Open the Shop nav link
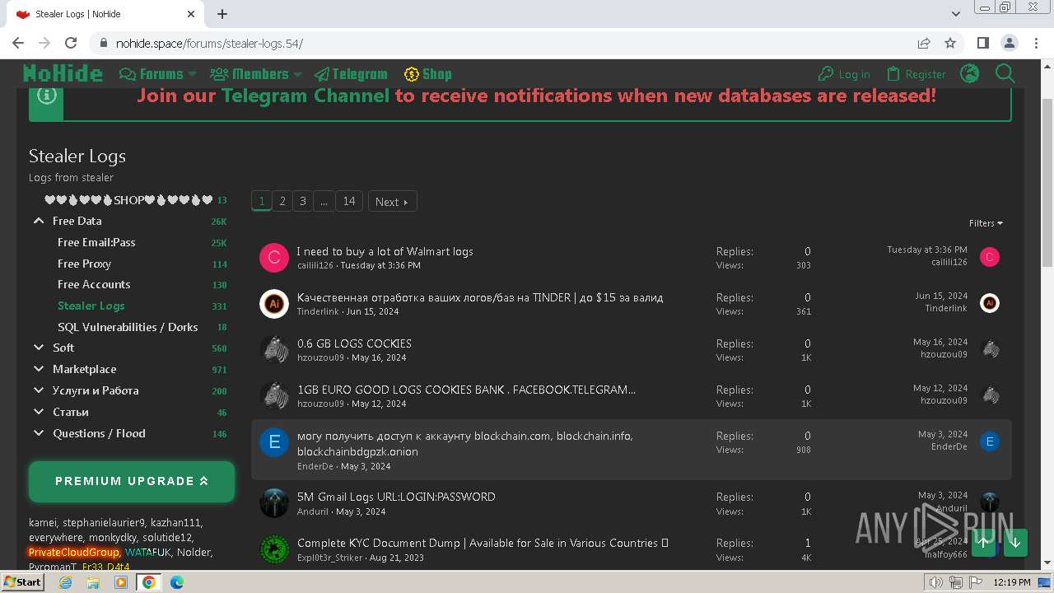Viewport: 1054px width, 593px height. [428, 74]
